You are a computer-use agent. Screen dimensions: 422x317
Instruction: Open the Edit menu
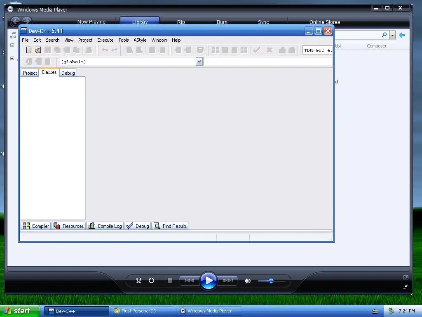point(37,40)
